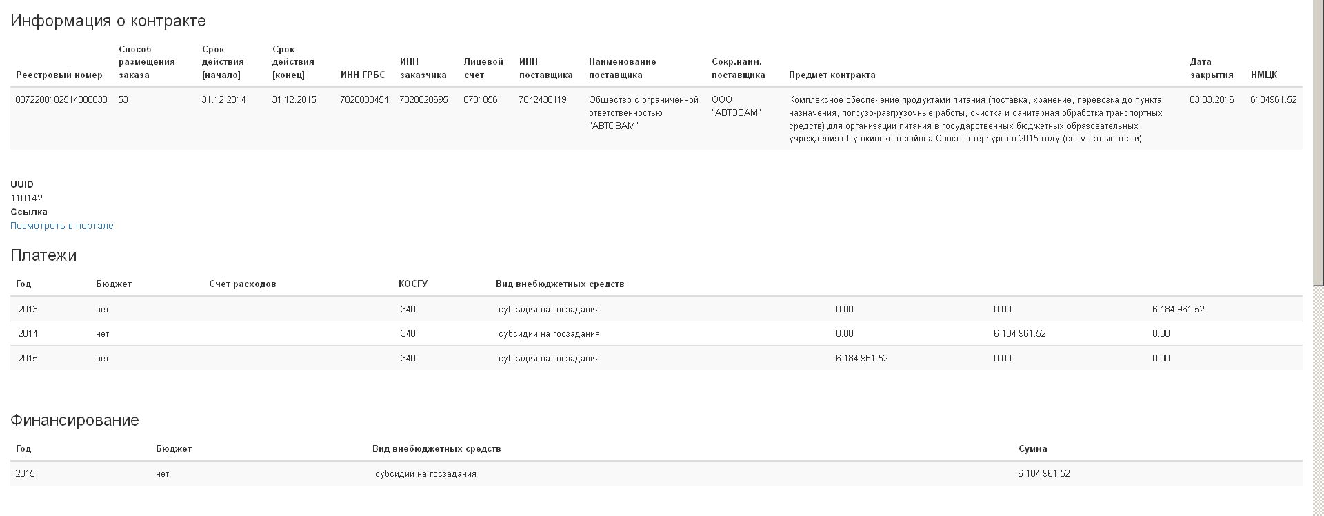Click the Лицевой счет value 0731056
This screenshot has width=1324, height=516.
[480, 99]
